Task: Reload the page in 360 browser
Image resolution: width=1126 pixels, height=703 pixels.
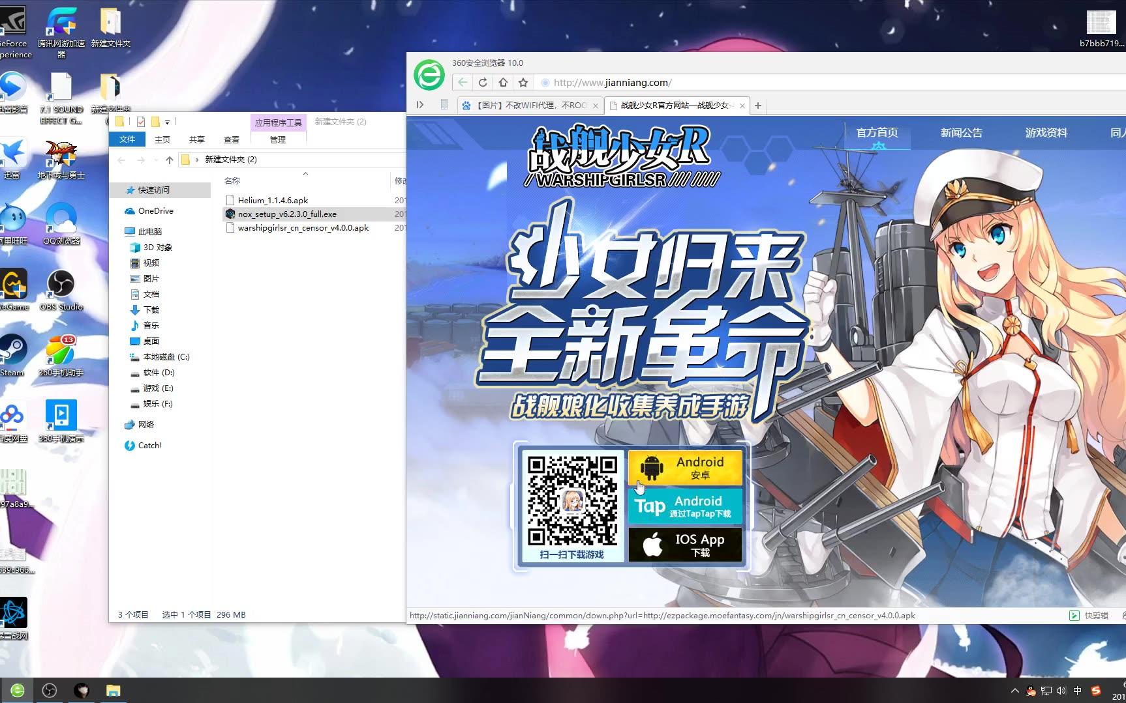Action: 483,82
